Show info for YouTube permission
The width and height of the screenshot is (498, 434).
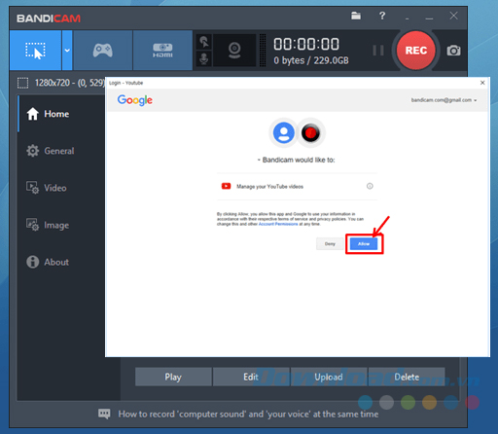[370, 186]
